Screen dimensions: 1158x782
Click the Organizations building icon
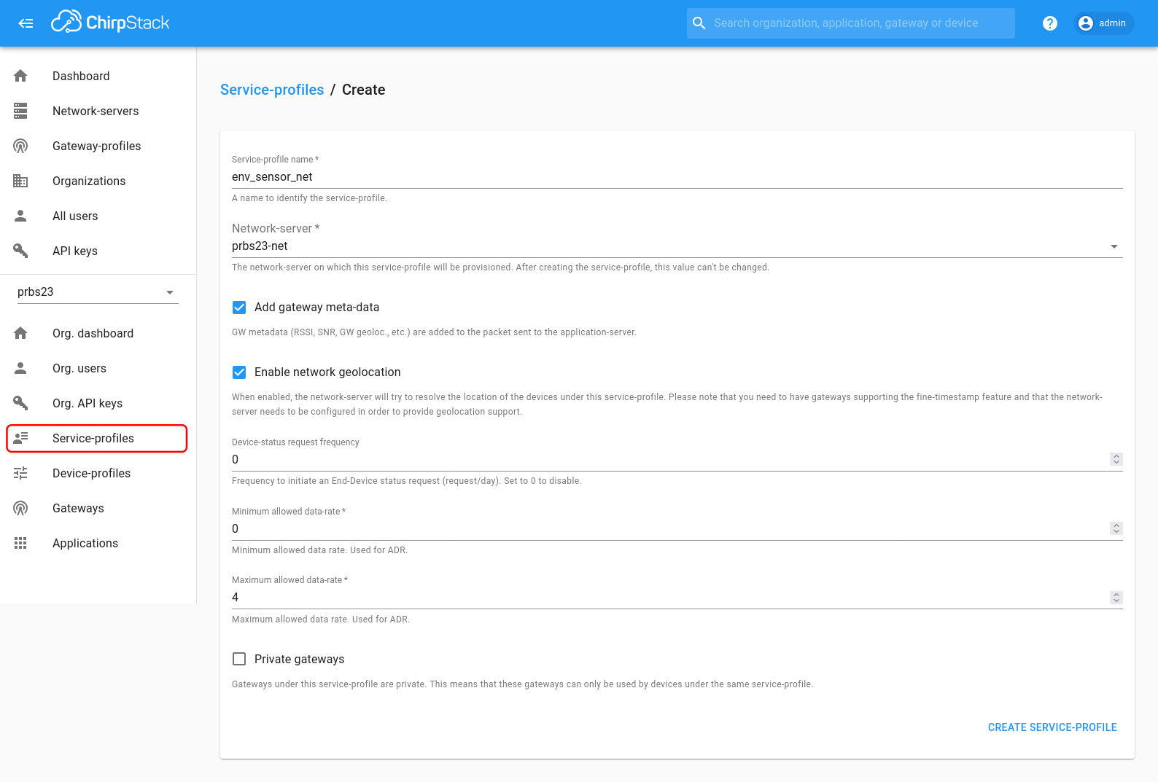[x=20, y=181]
